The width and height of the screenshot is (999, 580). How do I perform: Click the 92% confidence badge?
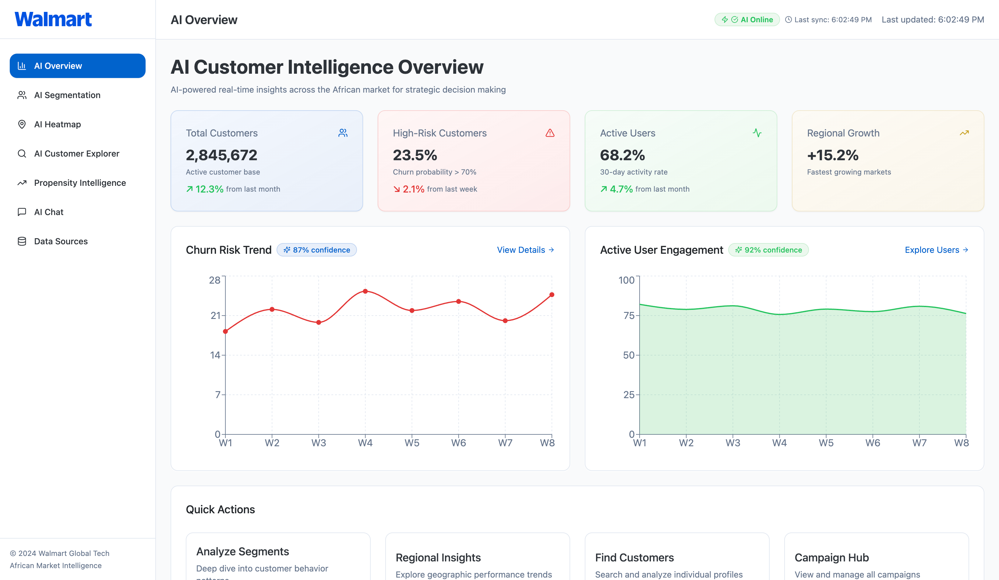click(x=768, y=250)
